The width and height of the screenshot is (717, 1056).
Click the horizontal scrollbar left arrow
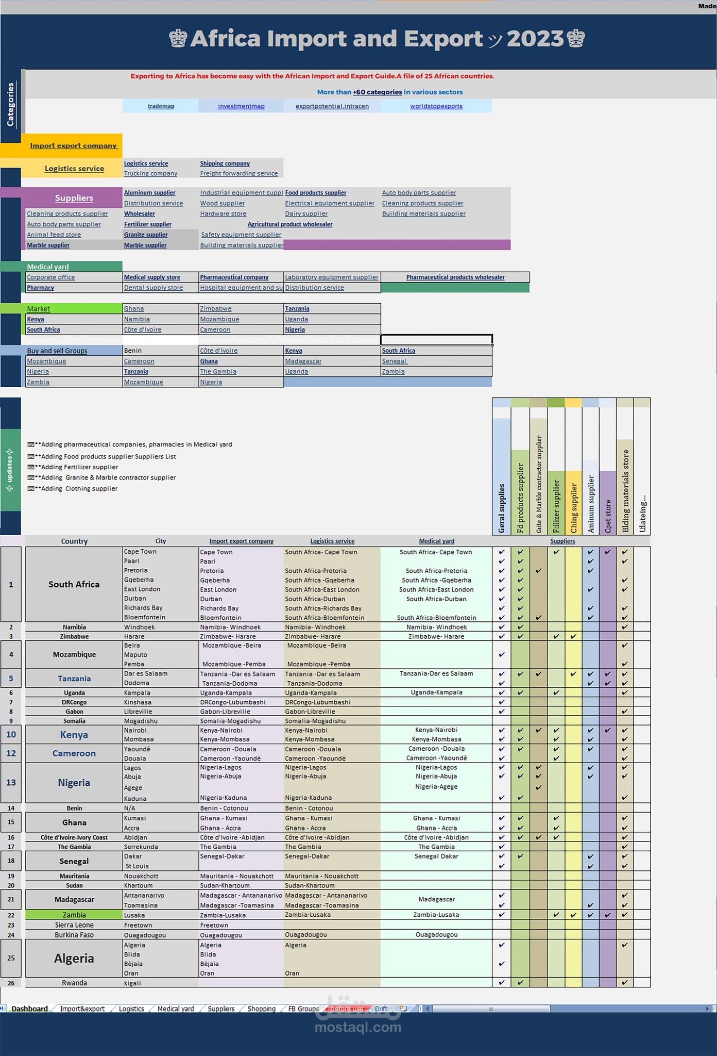tap(428, 1009)
